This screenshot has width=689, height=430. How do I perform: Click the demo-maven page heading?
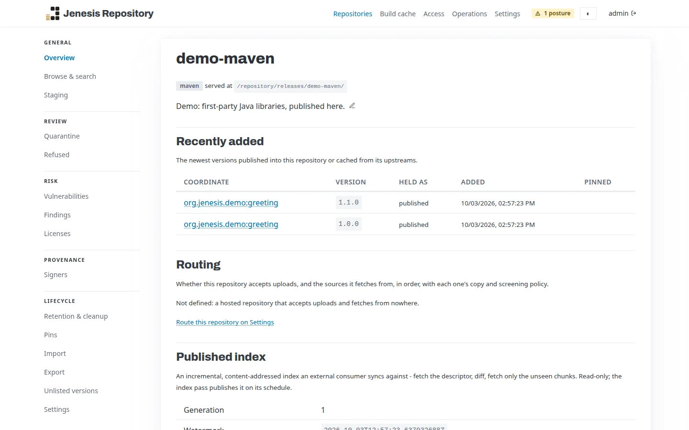[x=225, y=58]
